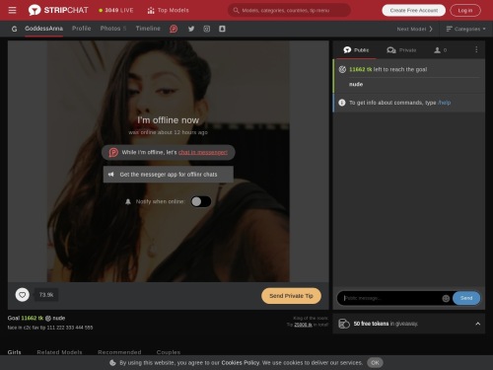Select the Recommended tab

(119, 352)
